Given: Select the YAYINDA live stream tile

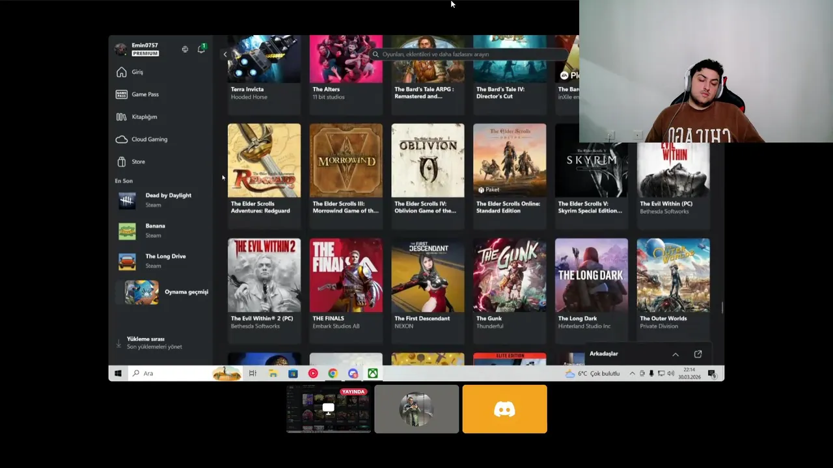Looking at the screenshot, I should tap(329, 409).
